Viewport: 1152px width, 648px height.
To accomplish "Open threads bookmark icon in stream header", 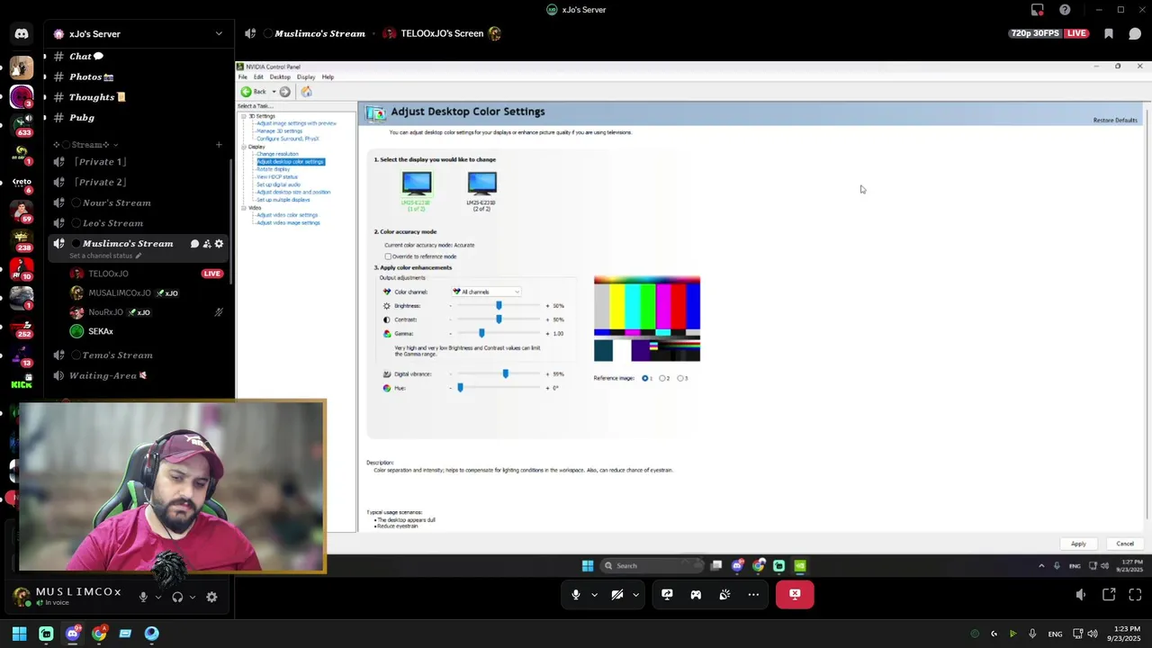I will tap(1109, 33).
